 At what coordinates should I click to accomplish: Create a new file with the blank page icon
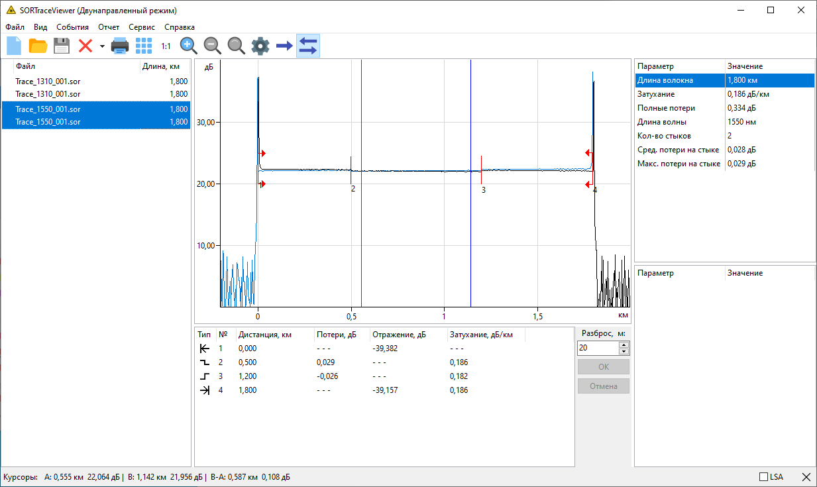[14, 46]
